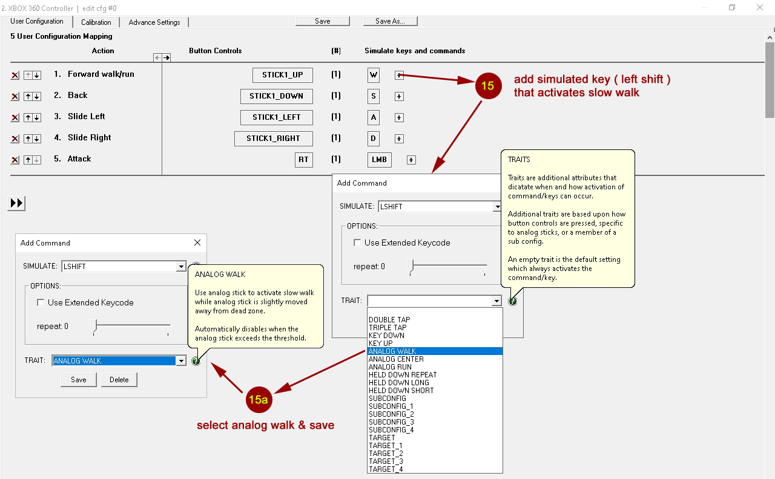This screenshot has width=775, height=479.
Task: Tick Use Extended Keycode in right dialog
Action: [x=357, y=243]
